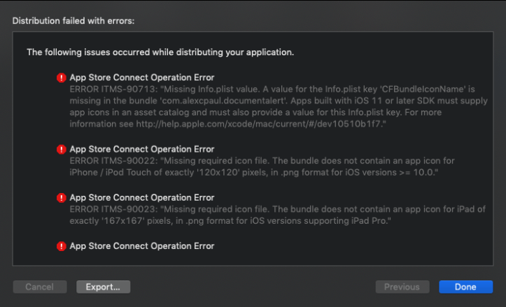Viewport: 506px width, 307px height.
Task: Click the last red error icon in list
Action: coord(62,246)
